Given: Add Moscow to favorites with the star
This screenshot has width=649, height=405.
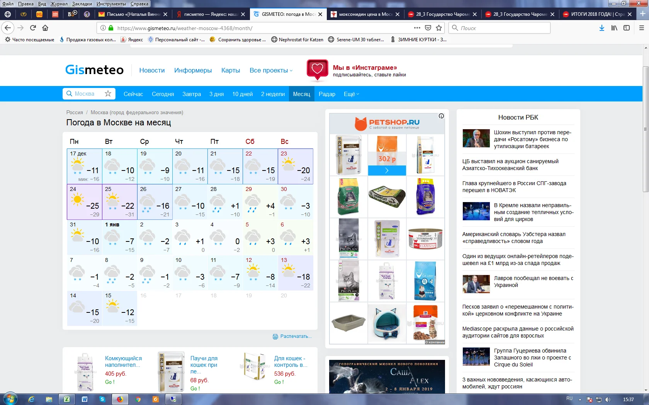Looking at the screenshot, I should click(108, 94).
